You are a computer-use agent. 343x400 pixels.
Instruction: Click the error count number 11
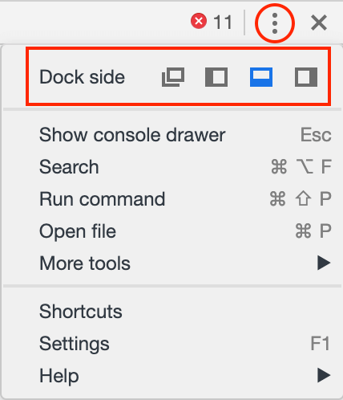(x=223, y=22)
